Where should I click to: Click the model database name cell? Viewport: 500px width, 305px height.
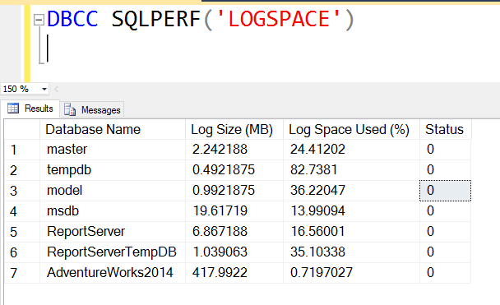(x=113, y=191)
